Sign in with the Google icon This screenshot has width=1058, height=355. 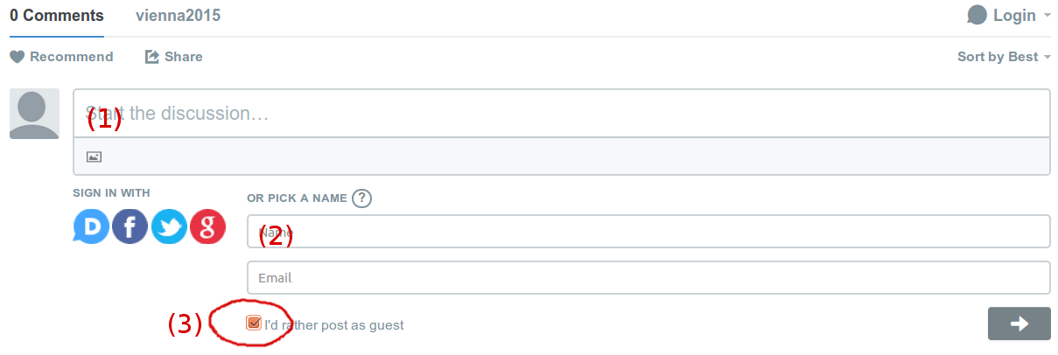click(208, 226)
